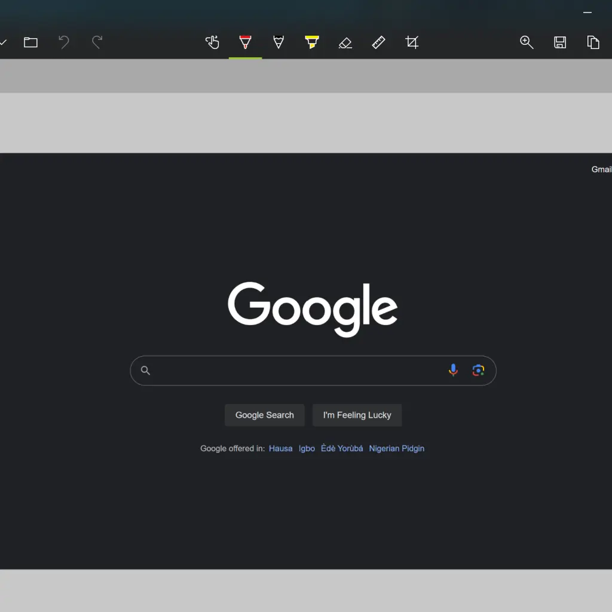Expand the New snip dropdown chevron
The width and height of the screenshot is (612, 612).
point(3,42)
